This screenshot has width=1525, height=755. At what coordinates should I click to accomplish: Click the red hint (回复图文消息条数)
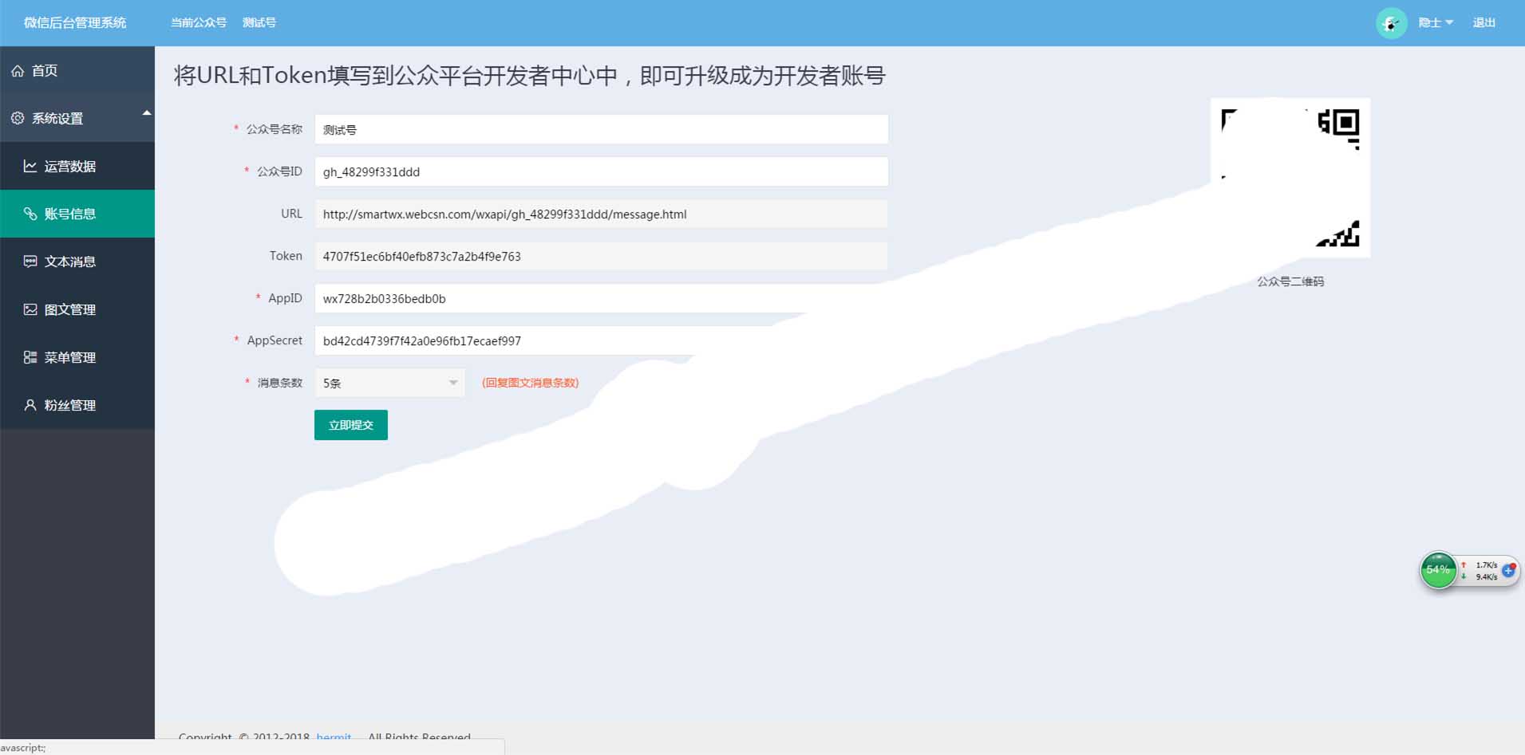[531, 383]
